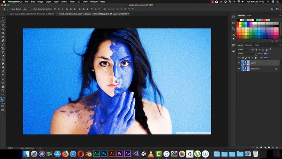Viewport: 282px width, 159px height.
Task: Open the Adjustments panel icon
Action: tap(234, 51)
